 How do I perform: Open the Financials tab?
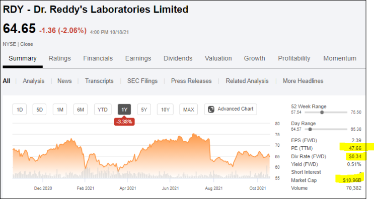pos(98,59)
